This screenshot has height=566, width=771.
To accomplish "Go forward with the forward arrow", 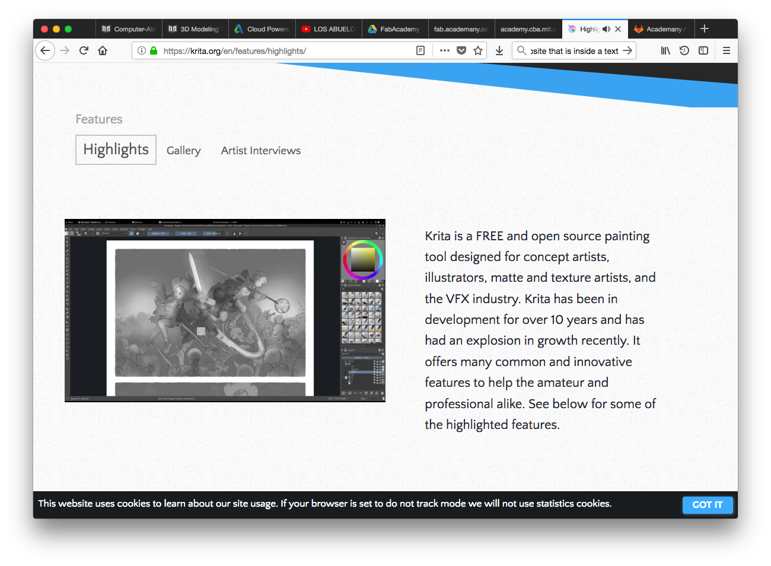I will pyautogui.click(x=65, y=50).
